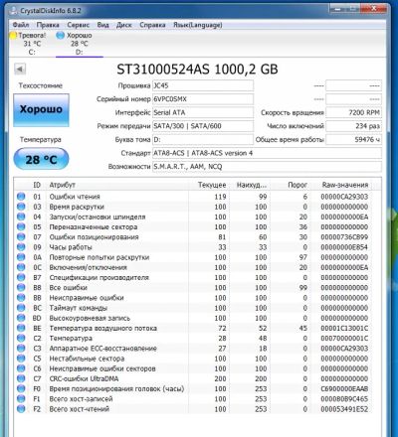Open the Правка menu
Screen dimensions: 398x437
click(48, 25)
